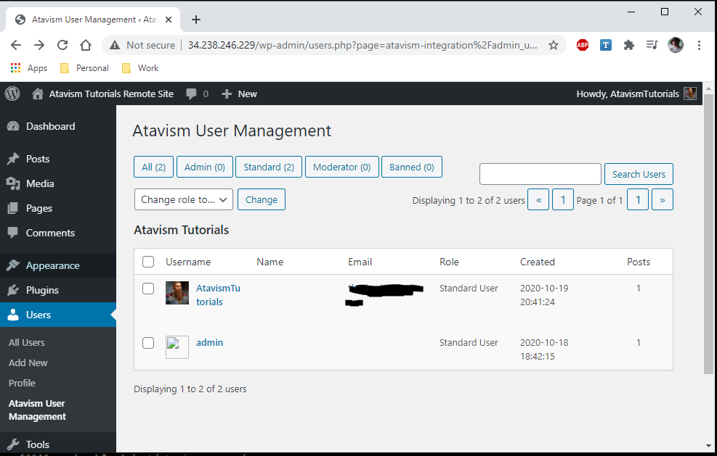Select the checkbox next to admin user
The height and width of the screenshot is (456, 717).
coord(148,343)
